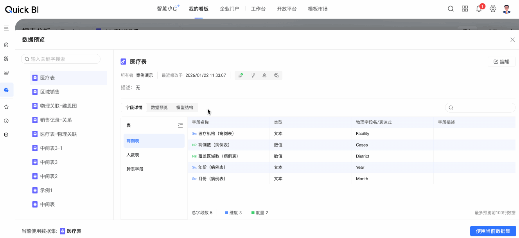The width and height of the screenshot is (519, 238).
Task: Switch to the 数据预览 tab
Action: point(159,107)
